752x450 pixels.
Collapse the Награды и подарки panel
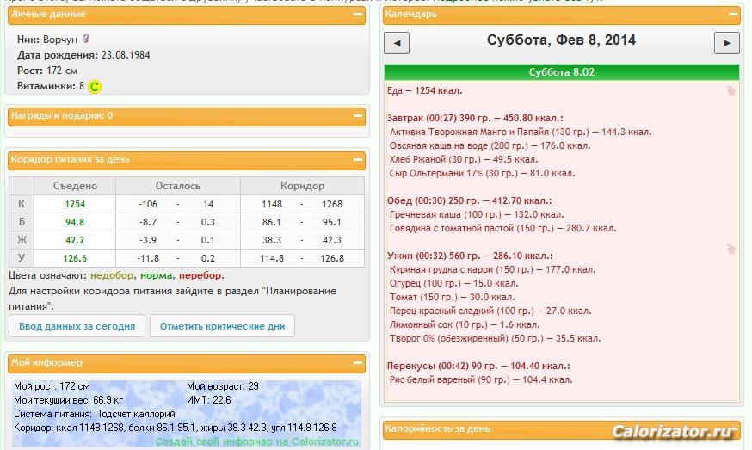click(x=358, y=115)
